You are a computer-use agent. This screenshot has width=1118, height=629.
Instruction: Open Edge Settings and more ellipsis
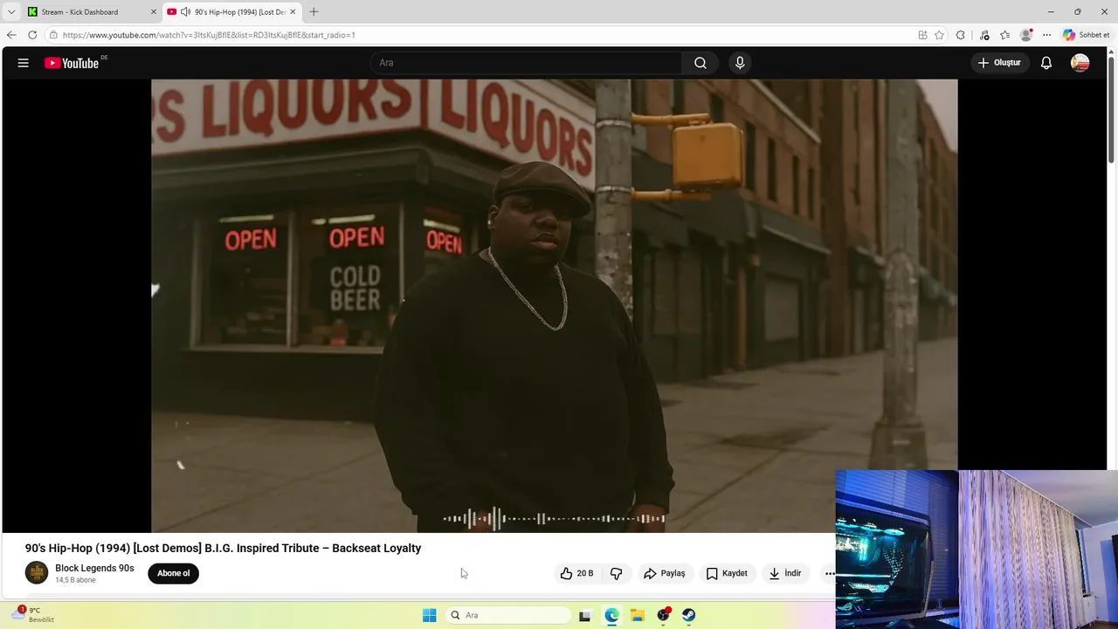point(1046,35)
